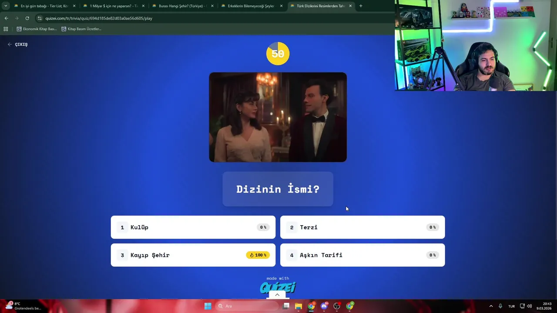Image resolution: width=557 pixels, height=313 pixels.
Task: Open the second Chrome profile icon in taskbar
Action: point(350,306)
